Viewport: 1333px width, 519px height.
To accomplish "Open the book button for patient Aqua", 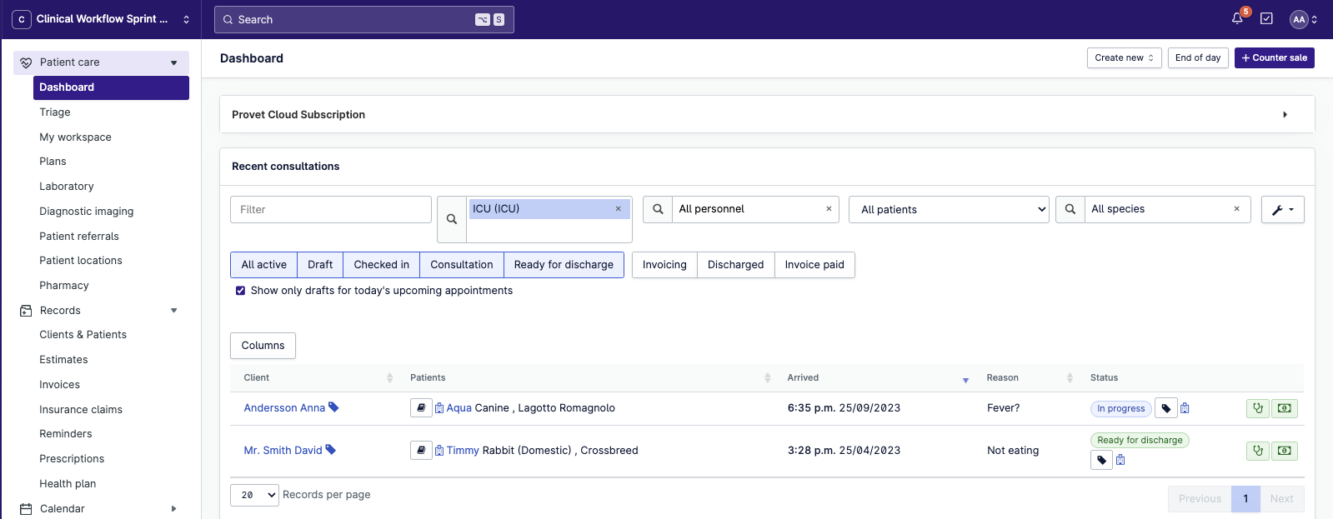I will [421, 407].
